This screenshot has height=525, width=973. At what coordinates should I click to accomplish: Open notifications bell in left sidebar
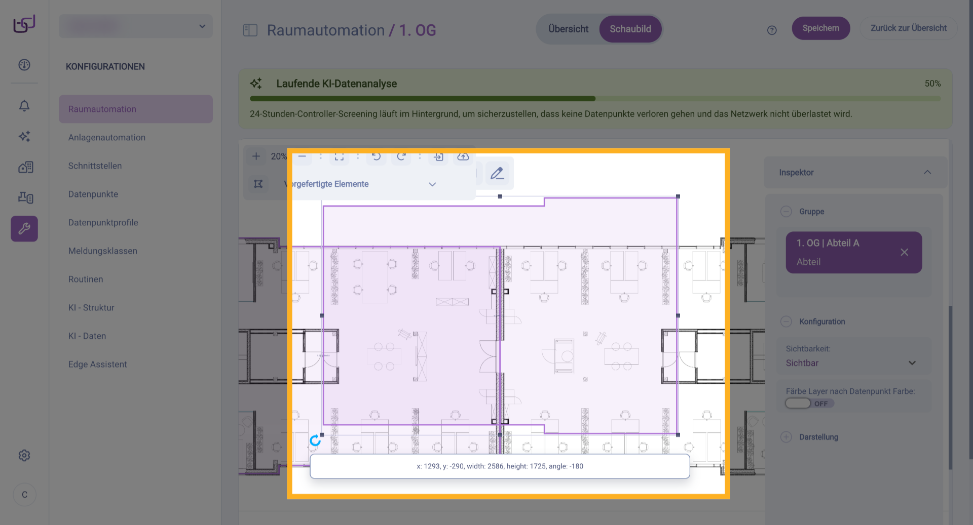(x=24, y=106)
